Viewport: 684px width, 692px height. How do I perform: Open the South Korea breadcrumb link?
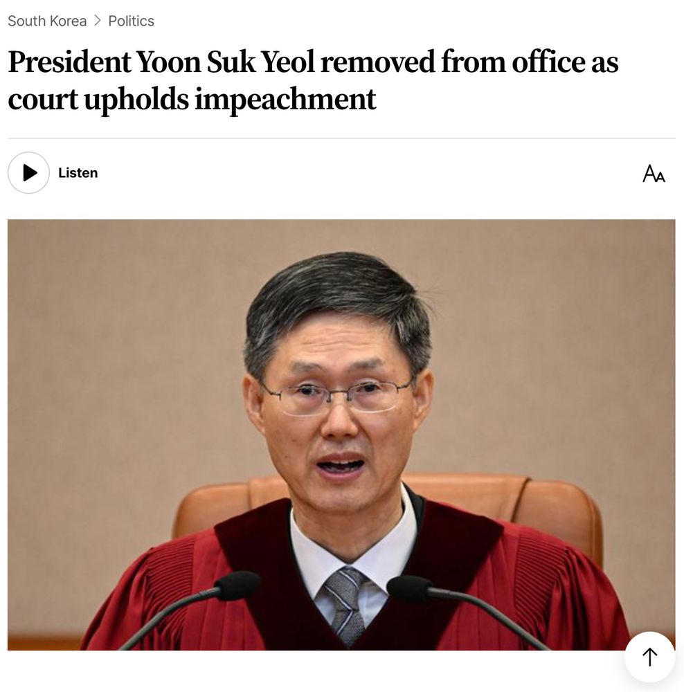[47, 21]
